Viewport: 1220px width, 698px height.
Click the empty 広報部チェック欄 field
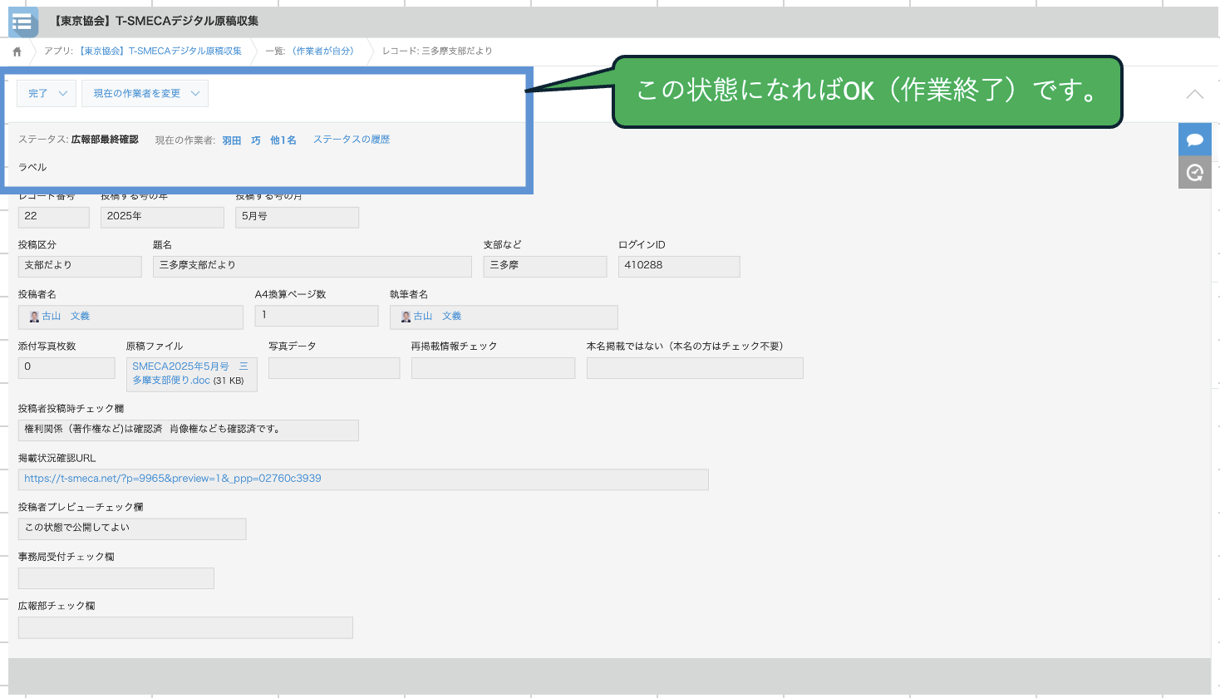[x=185, y=627]
